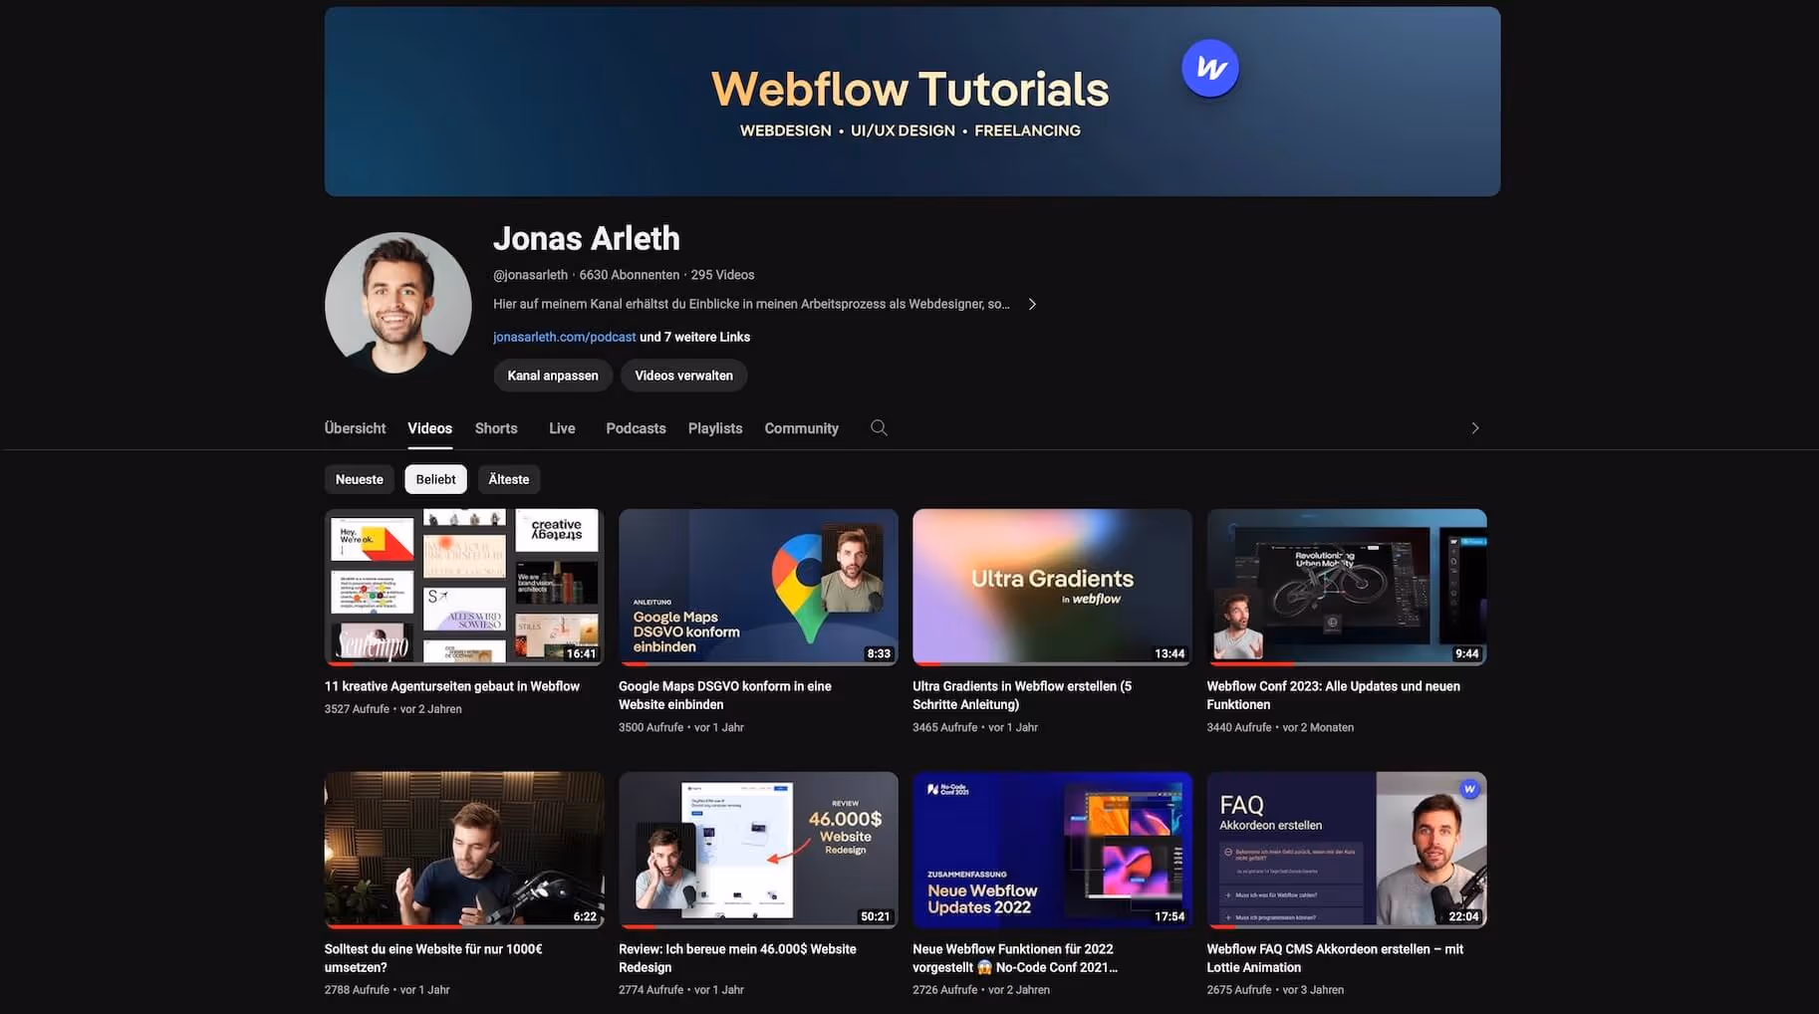Viewport: 1819px width, 1014px height.
Task: Click '3440 Aufrufe' under the Webflow Conf video
Action: point(1239,727)
